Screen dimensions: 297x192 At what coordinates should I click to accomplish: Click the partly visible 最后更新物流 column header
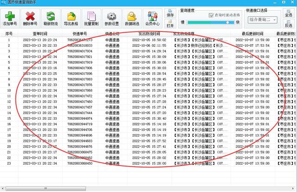coord(286,34)
